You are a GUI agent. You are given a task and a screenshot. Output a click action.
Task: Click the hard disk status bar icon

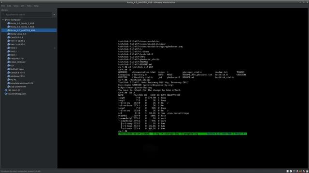pos(288,171)
